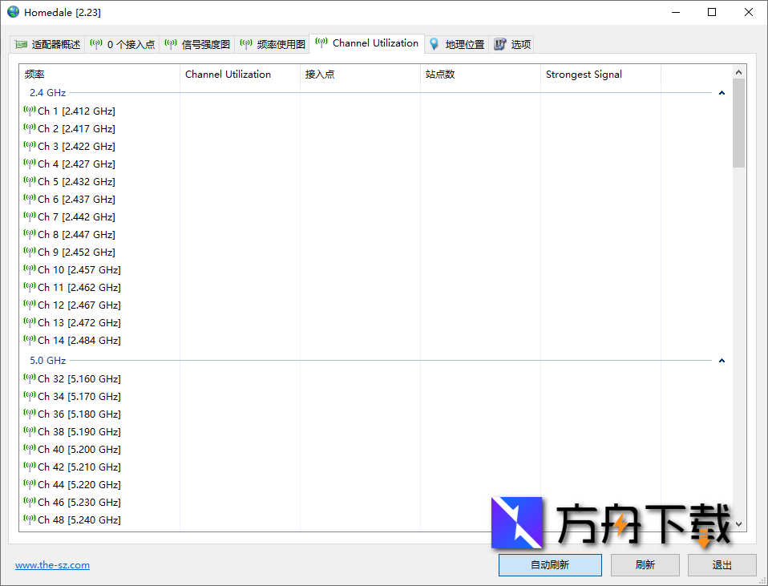Click the globe icon in the title bar
The image size is (768, 586).
tap(12, 12)
